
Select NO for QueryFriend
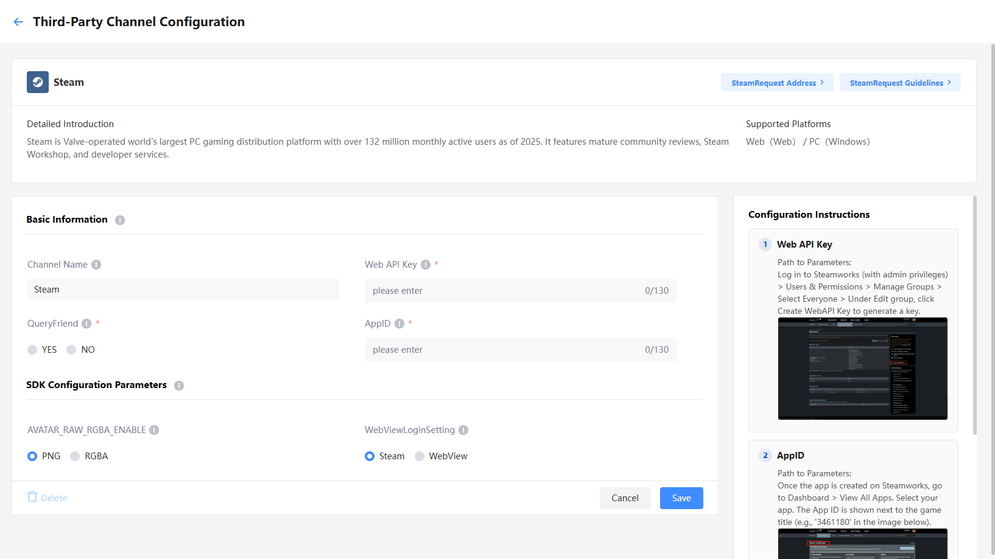[71, 350]
